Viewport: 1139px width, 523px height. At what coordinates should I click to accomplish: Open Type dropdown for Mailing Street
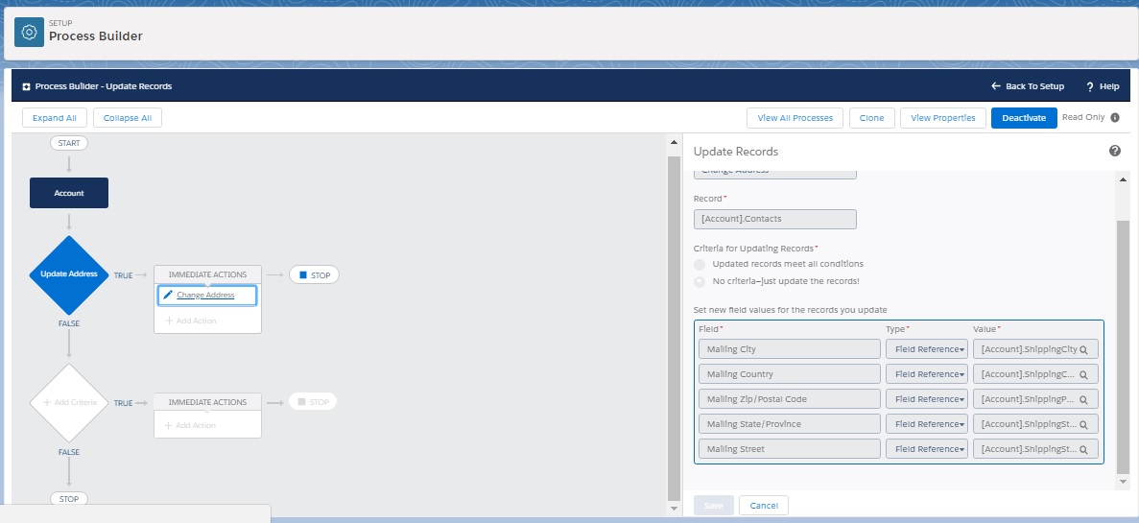tap(926, 449)
